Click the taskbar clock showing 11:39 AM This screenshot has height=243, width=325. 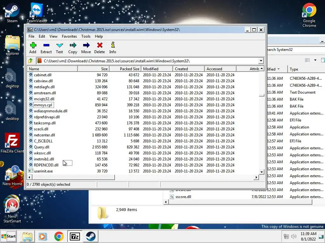click(x=308, y=236)
